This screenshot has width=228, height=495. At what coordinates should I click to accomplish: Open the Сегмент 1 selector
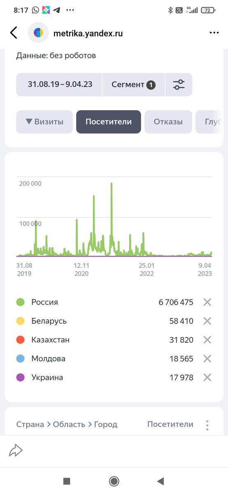[134, 85]
